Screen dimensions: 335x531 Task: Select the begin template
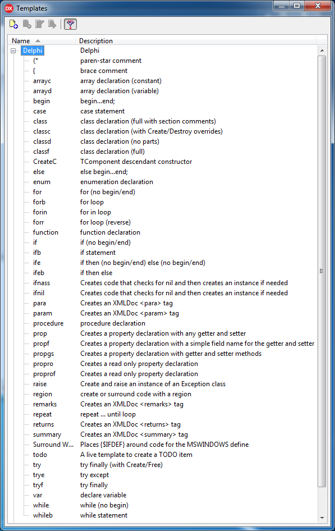coord(42,101)
